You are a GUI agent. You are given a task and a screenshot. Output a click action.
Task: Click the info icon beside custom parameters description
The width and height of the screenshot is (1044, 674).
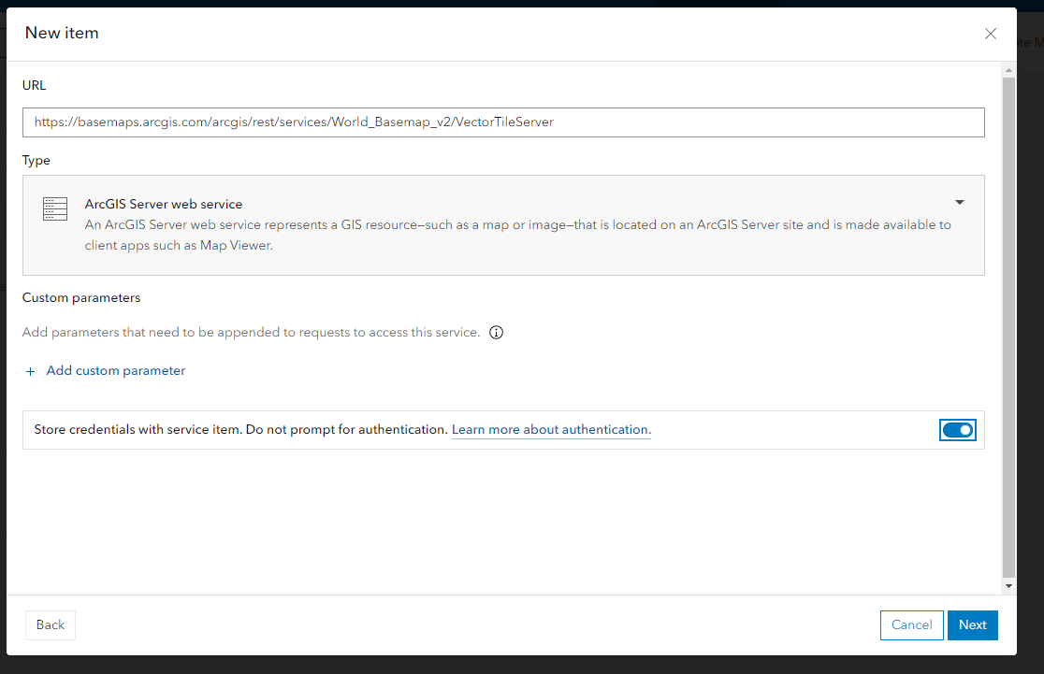(496, 333)
